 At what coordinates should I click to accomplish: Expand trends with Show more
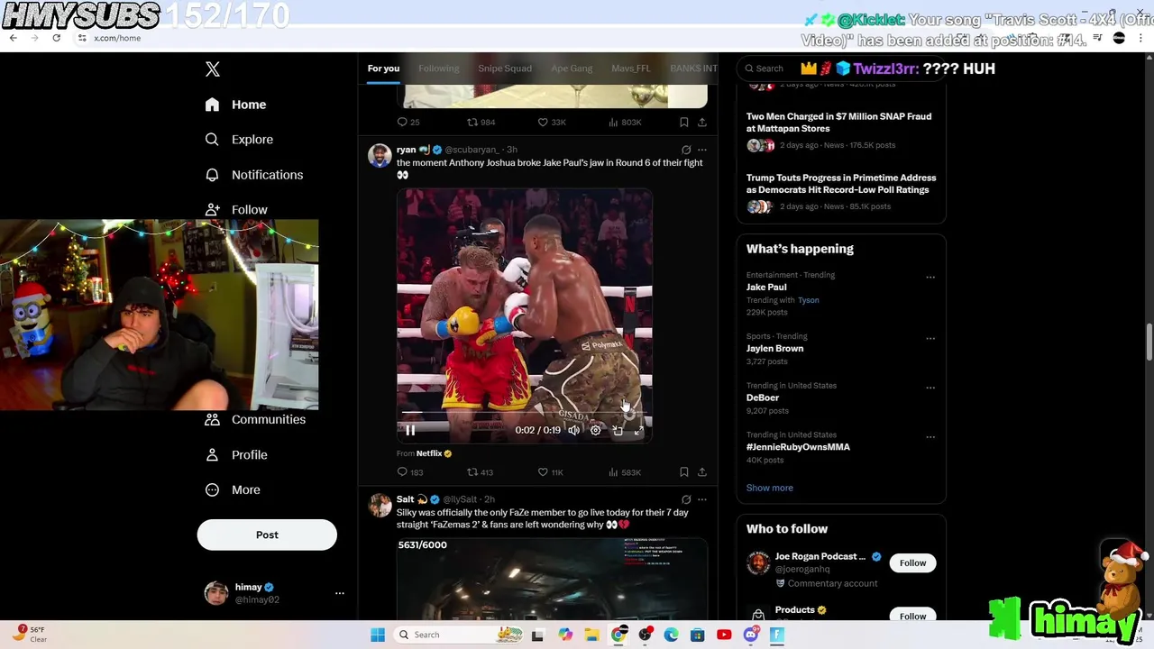(x=769, y=488)
